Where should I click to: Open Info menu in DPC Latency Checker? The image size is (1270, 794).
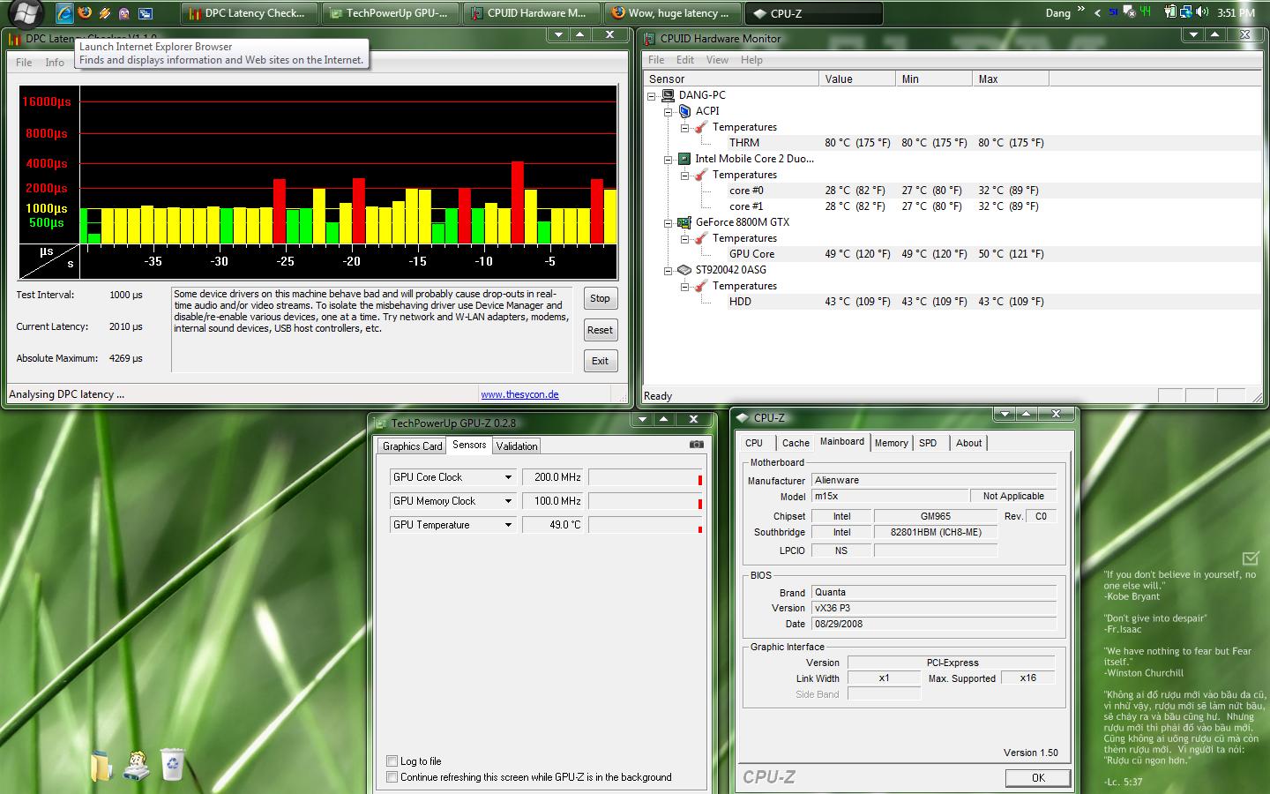click(55, 63)
